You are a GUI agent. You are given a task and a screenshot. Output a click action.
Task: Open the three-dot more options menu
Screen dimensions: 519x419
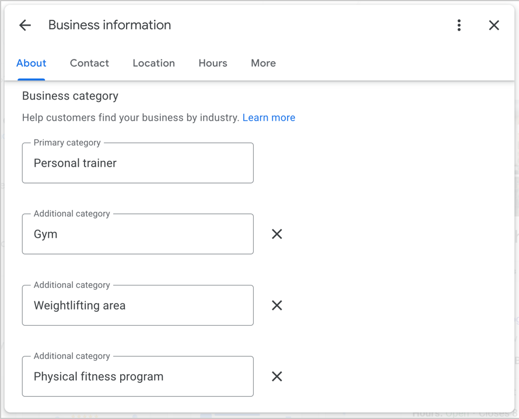pos(459,25)
